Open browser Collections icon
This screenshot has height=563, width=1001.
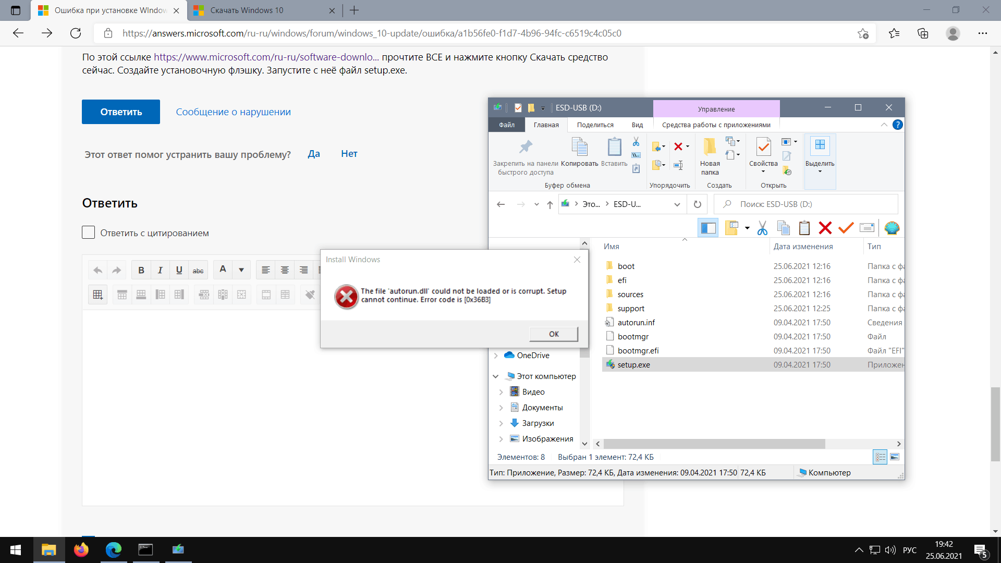click(x=923, y=33)
